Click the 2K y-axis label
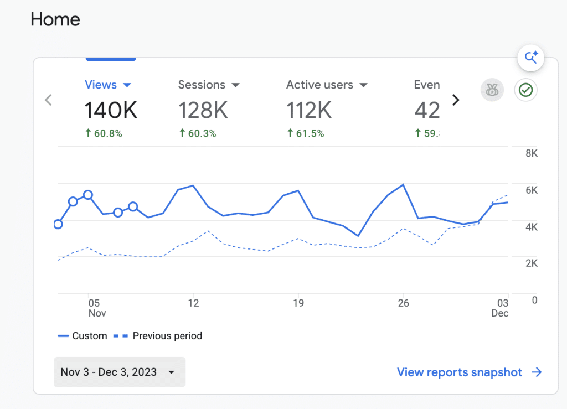 (532, 263)
